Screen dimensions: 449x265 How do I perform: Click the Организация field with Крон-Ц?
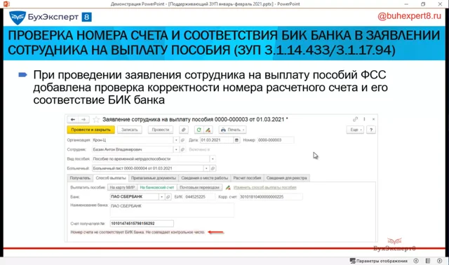pos(133,140)
